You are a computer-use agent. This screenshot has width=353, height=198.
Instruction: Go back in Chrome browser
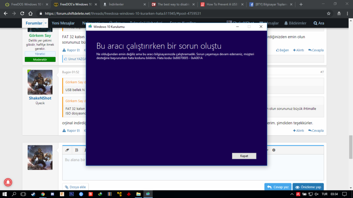[5, 13]
